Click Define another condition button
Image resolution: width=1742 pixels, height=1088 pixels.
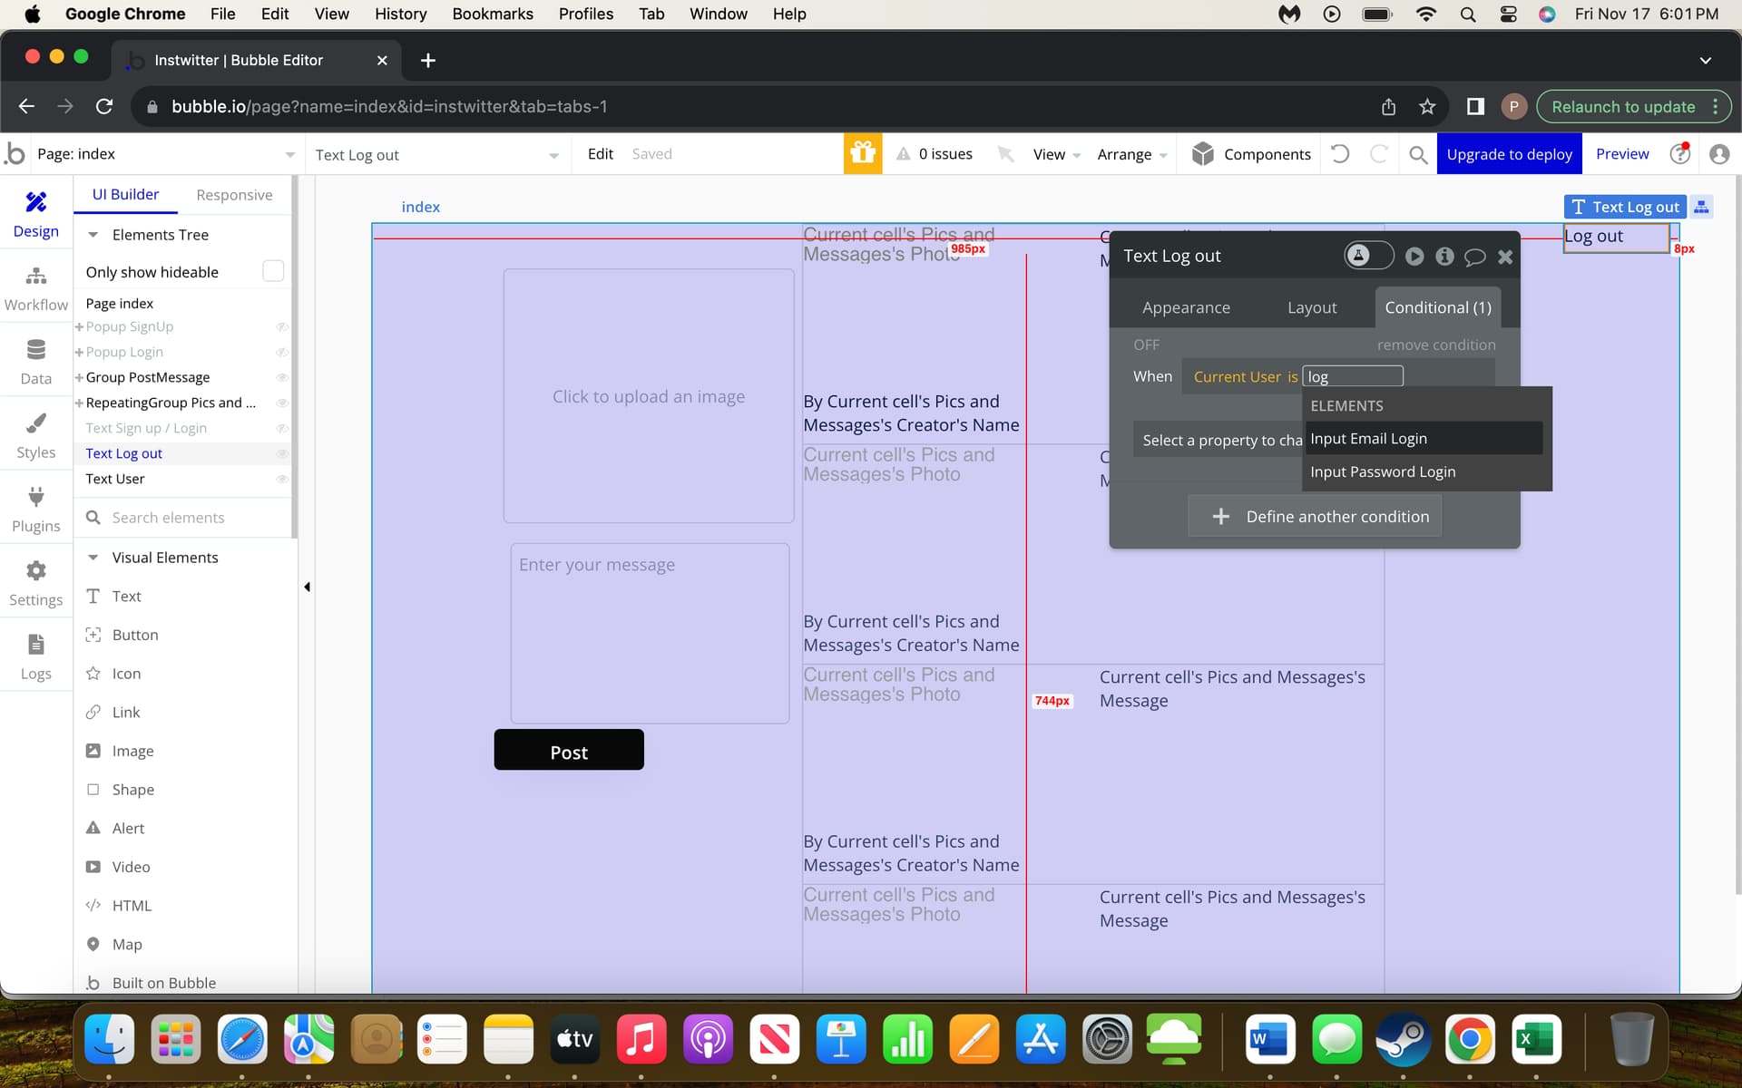(x=1315, y=517)
